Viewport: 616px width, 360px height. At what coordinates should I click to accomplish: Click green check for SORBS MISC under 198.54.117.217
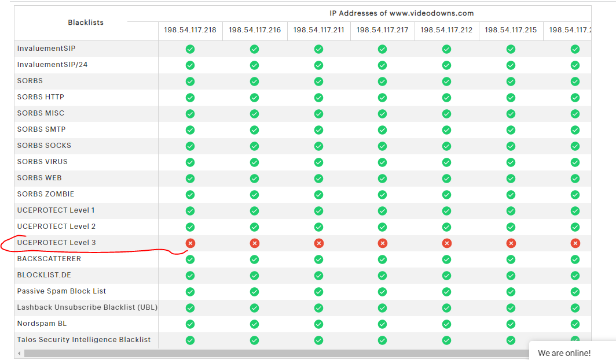(x=382, y=114)
